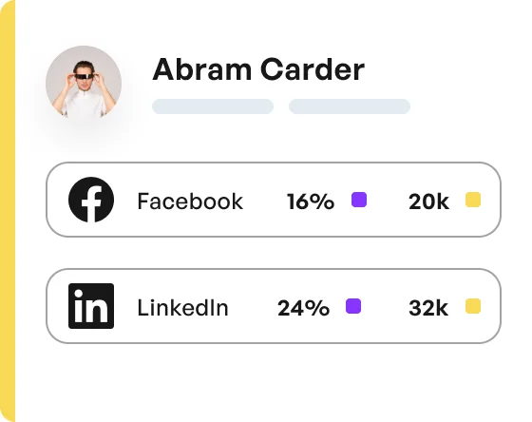This screenshot has width=532, height=422.
Task: Click the purple swatch beside 24%
Action: 353,306
